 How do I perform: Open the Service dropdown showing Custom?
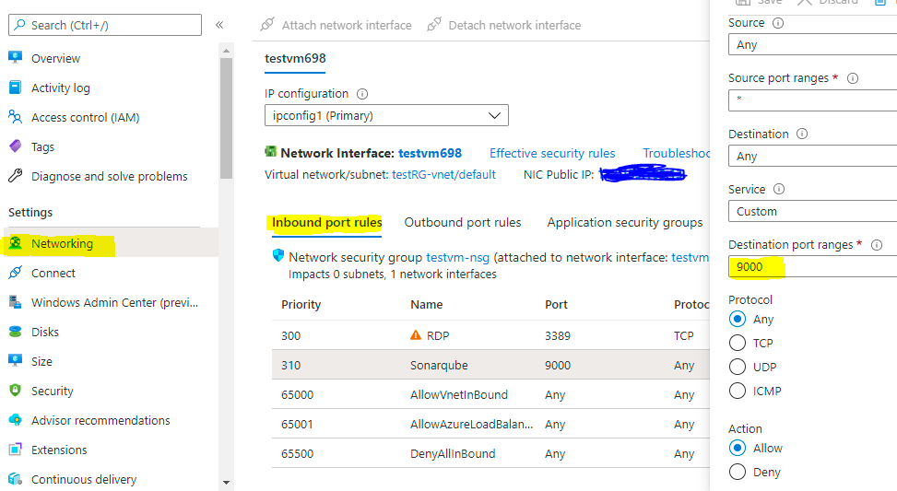tap(811, 211)
